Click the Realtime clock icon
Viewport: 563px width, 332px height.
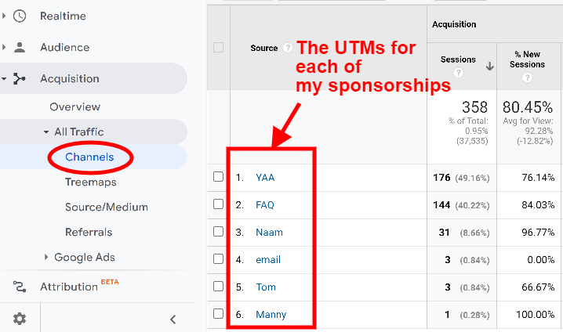(x=20, y=16)
